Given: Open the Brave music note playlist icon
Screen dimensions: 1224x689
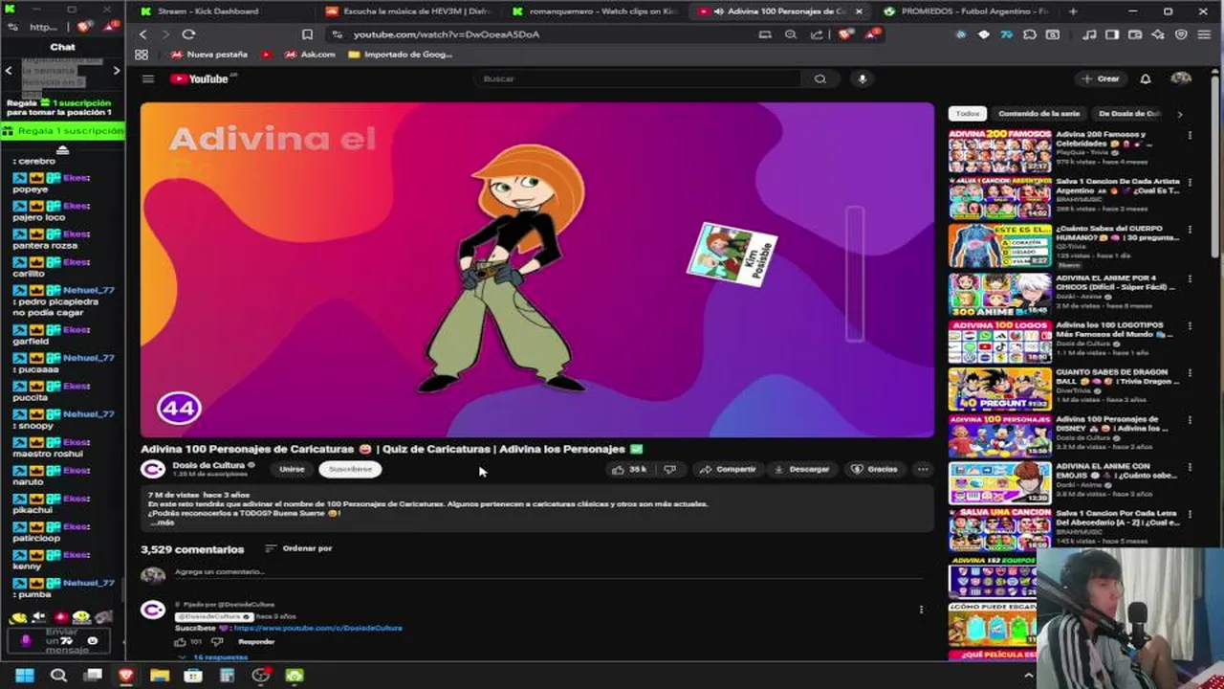Looking at the screenshot, I should (x=1089, y=34).
